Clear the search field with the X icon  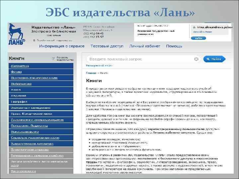(x=196, y=59)
